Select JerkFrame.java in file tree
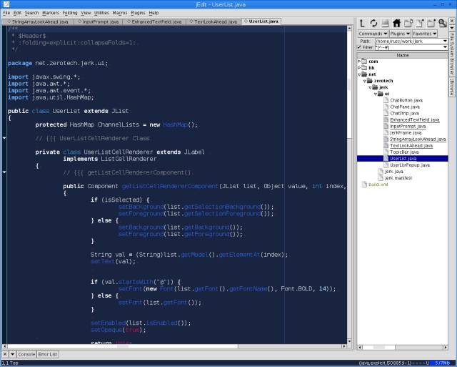 pos(406,132)
